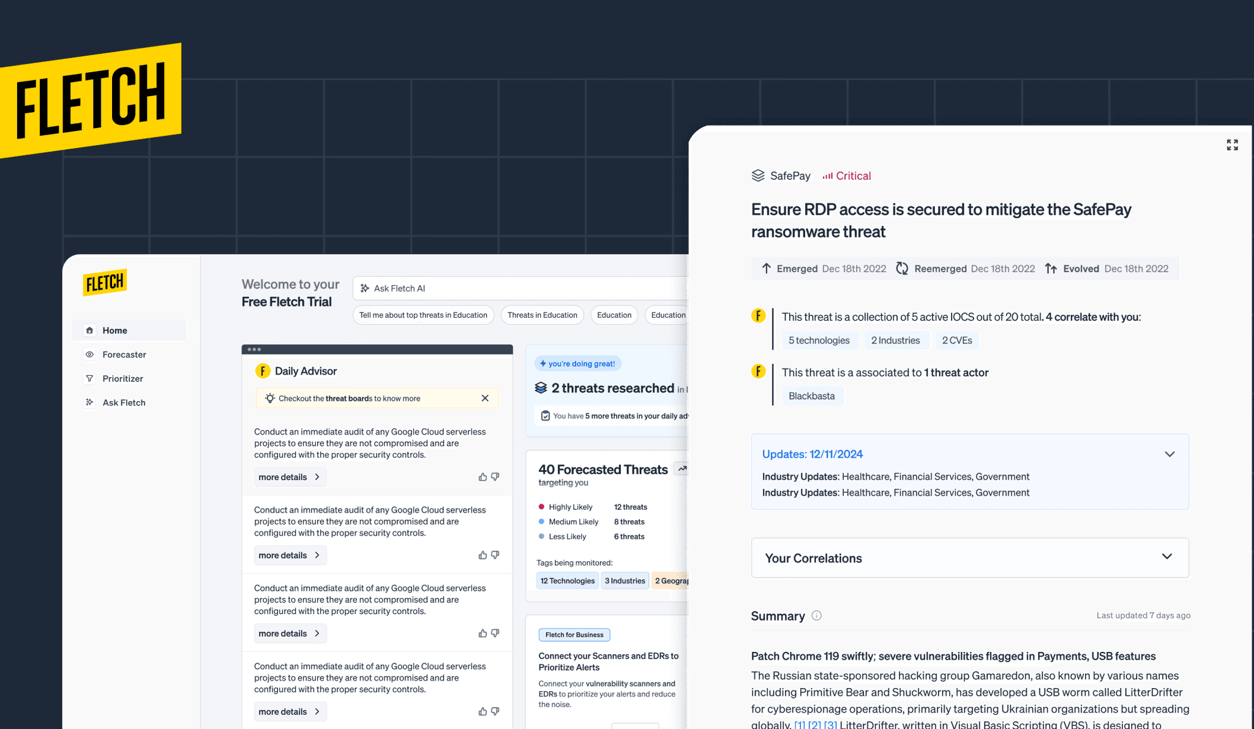Click the Evolved arrow icon
The height and width of the screenshot is (729, 1254).
point(1051,269)
